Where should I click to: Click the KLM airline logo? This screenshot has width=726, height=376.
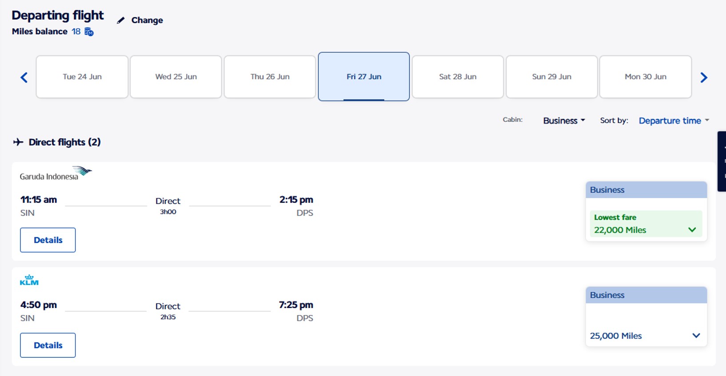(29, 280)
